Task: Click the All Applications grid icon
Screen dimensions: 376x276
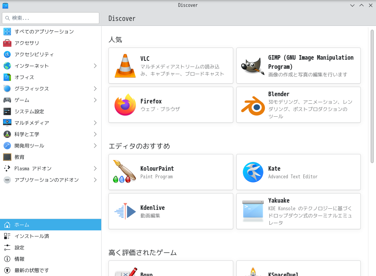Action: [7, 32]
